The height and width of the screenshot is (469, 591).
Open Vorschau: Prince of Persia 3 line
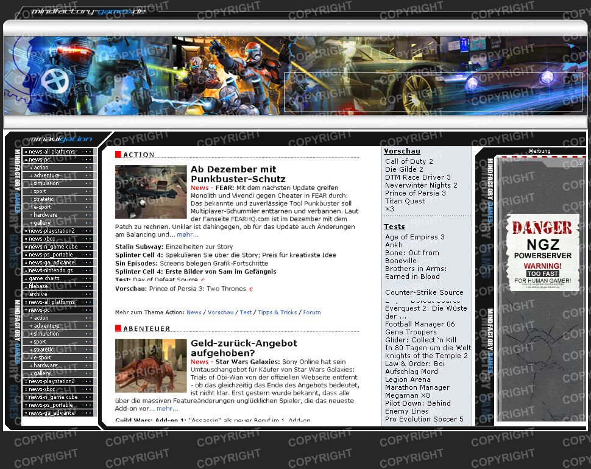click(180, 289)
